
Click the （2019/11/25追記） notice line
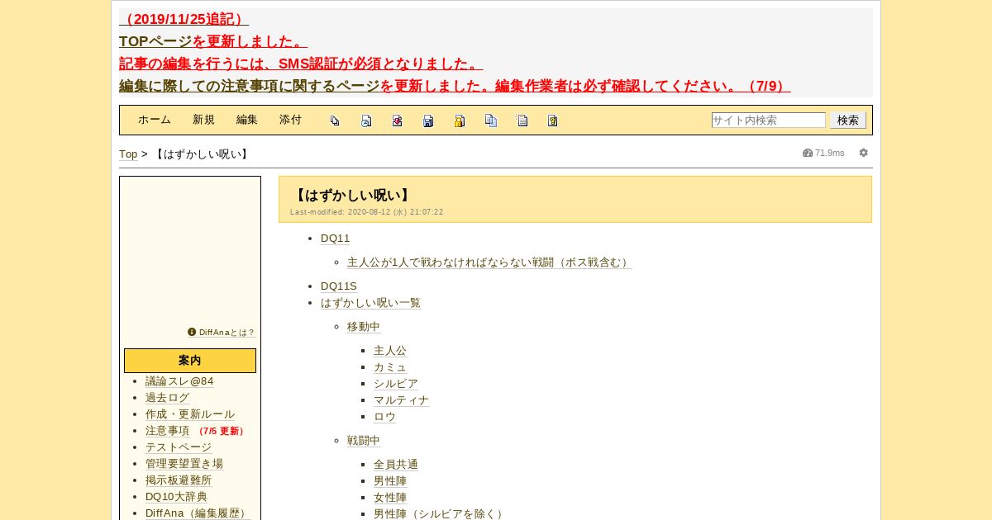(x=184, y=19)
